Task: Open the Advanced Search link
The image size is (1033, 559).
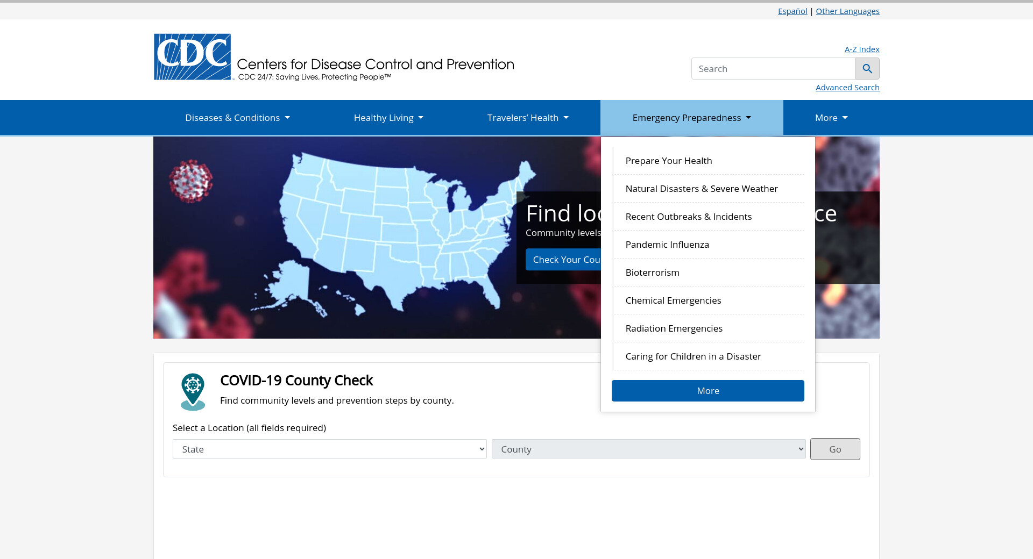Action: coord(847,88)
